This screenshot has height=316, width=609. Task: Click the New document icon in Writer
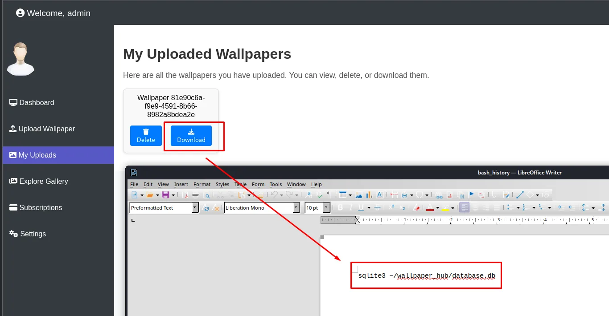[x=135, y=194]
